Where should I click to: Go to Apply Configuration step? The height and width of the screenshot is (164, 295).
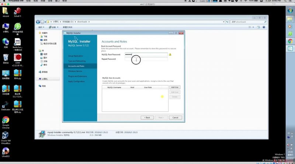pos(76,81)
